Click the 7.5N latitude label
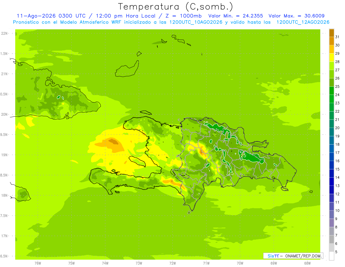Image resolution: width=345 pixels, height=267 pixels. (x=4, y=215)
